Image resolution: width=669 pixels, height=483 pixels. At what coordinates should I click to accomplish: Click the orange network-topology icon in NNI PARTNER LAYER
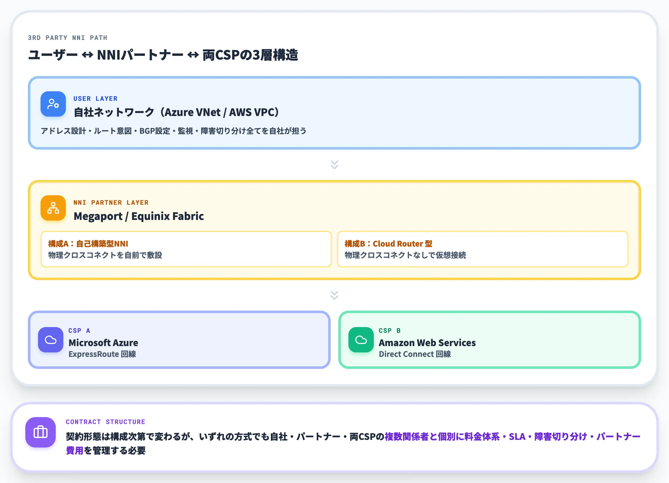(x=53, y=208)
